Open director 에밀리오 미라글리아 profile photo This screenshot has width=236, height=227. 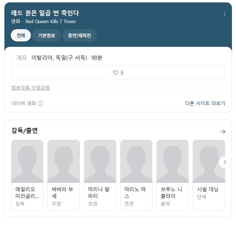[x=27, y=162]
